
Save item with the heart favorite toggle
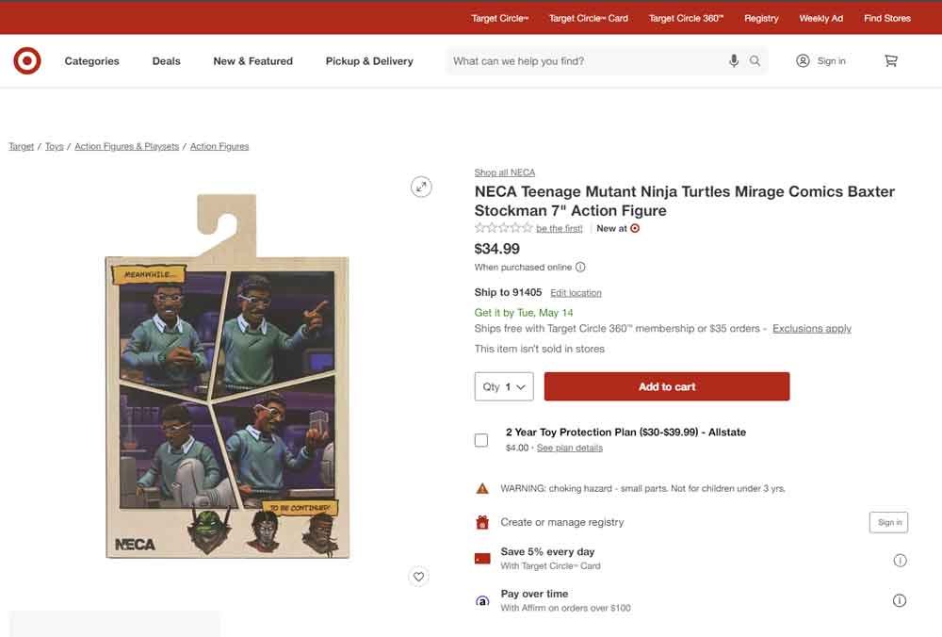418,576
